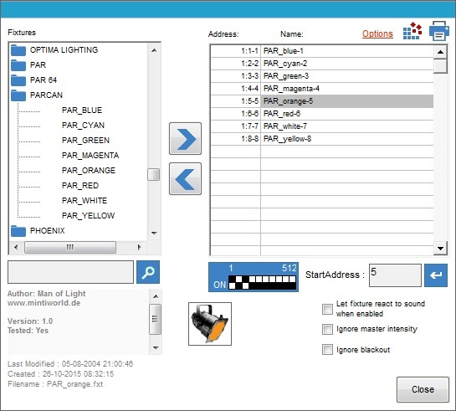Viewport: 456px width, 411px height.
Task: Open the Options link
Action: (x=377, y=33)
